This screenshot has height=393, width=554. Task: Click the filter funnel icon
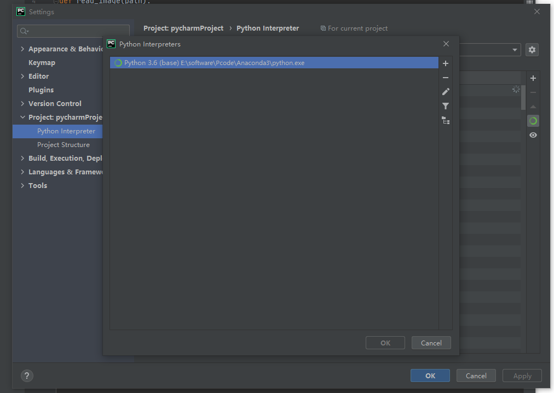pyautogui.click(x=446, y=106)
